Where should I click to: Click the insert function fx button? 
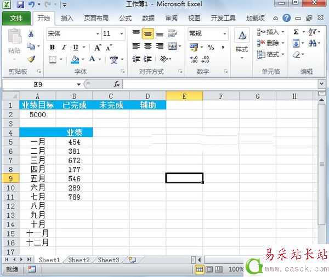point(117,84)
